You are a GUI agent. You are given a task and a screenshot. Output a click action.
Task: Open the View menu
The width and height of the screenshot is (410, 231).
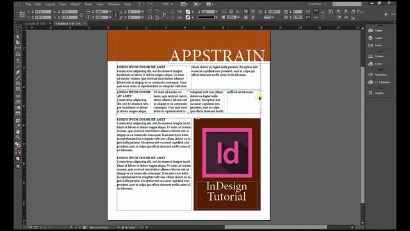[x=100, y=4]
